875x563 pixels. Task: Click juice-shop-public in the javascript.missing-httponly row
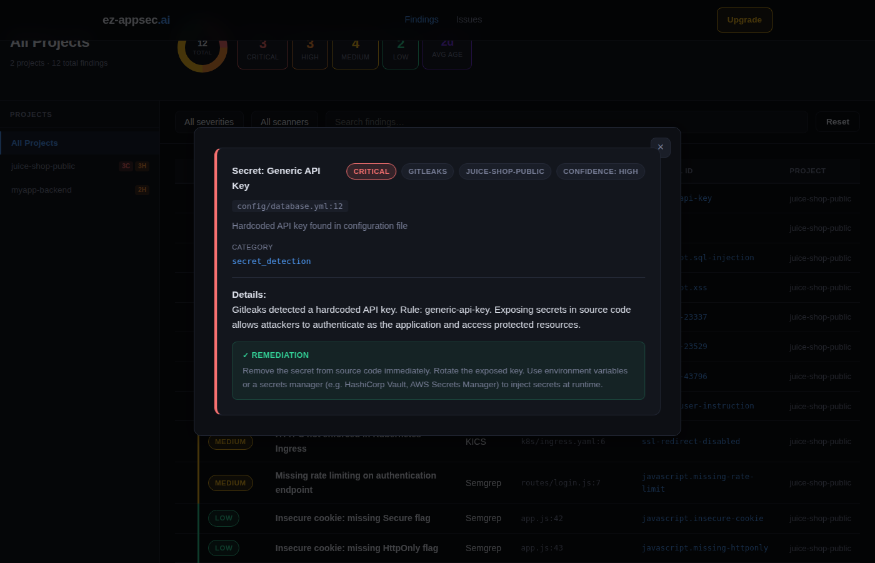pyautogui.click(x=820, y=549)
